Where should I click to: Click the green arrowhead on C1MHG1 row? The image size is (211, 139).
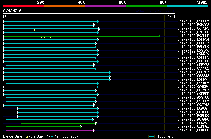point(81,127)
